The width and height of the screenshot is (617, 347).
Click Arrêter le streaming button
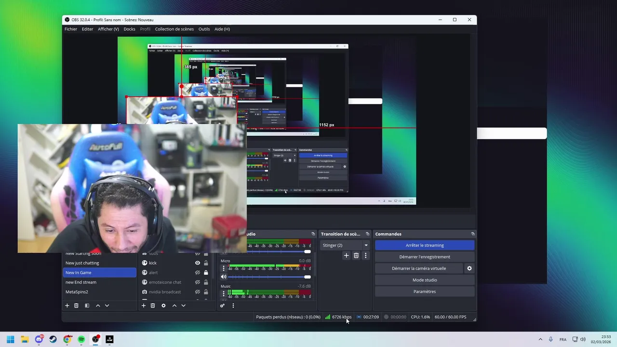click(425, 245)
